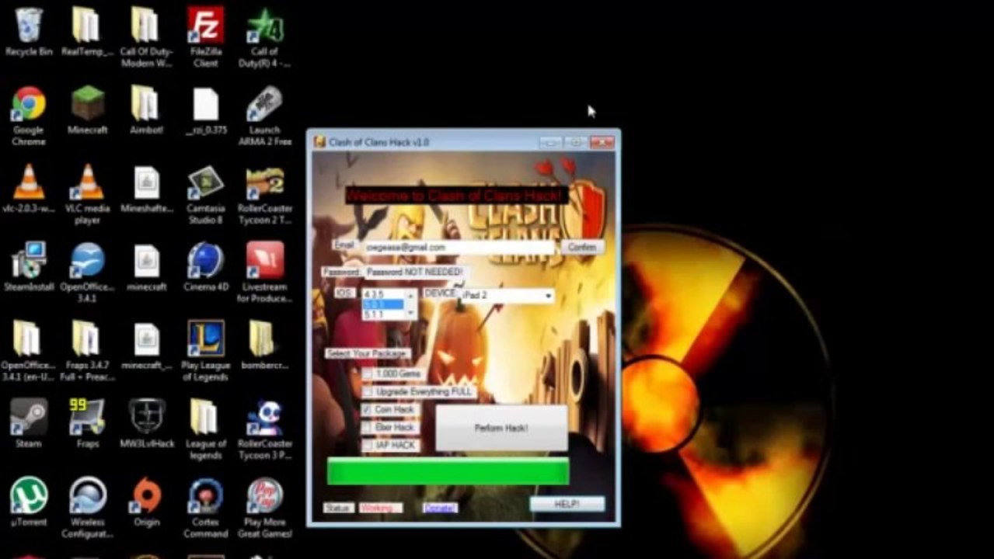The image size is (994, 559).
Task: Open Livestream for Producer shortcut
Action: (x=265, y=273)
